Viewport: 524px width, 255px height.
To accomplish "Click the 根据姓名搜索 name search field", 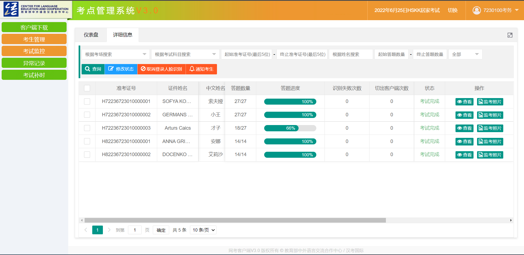I will pyautogui.click(x=351, y=54).
